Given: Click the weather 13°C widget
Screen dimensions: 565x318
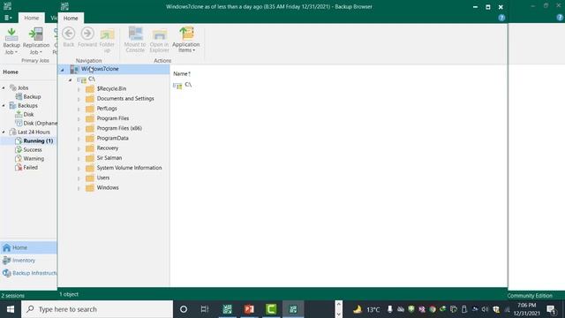Looking at the screenshot, I should pos(366,309).
